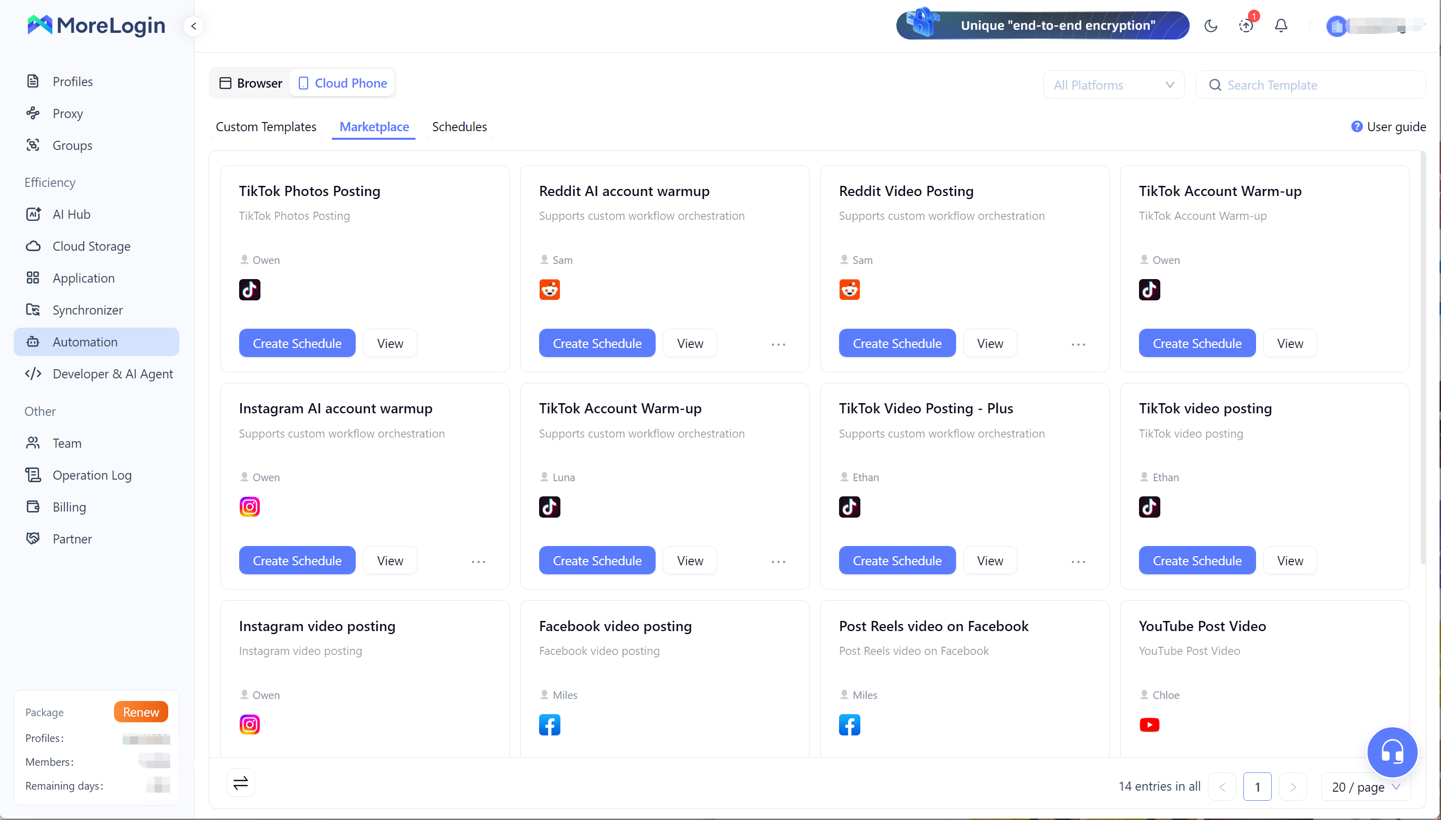Create Schedule for Owen's TikTok Account Warm-up

(1197, 343)
